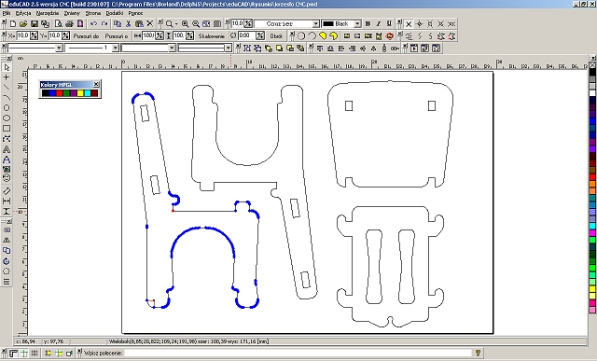597x361 pixels.
Task: Select the text tool (letter A)
Action: 7,160
